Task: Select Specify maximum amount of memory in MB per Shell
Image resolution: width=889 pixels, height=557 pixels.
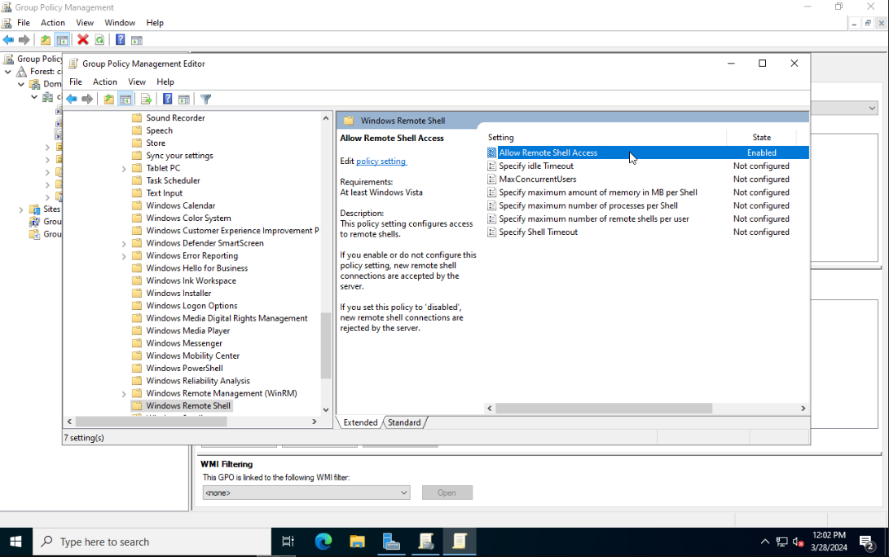Action: click(597, 192)
